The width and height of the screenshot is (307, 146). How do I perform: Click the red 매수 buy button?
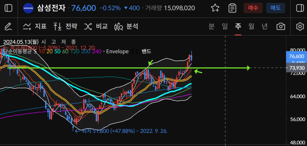pyautogui.click(x=253, y=8)
